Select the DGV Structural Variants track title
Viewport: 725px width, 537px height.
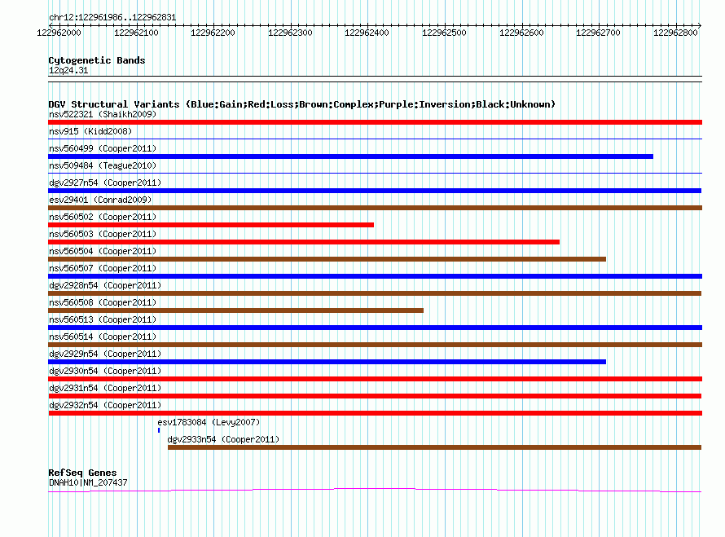pyautogui.click(x=302, y=104)
